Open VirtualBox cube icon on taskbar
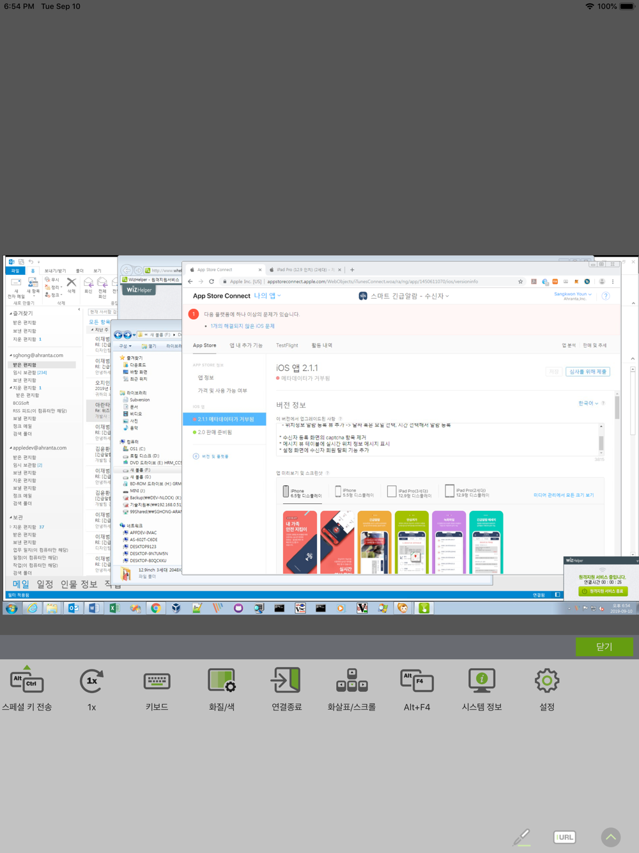639x853 pixels. 176,608
